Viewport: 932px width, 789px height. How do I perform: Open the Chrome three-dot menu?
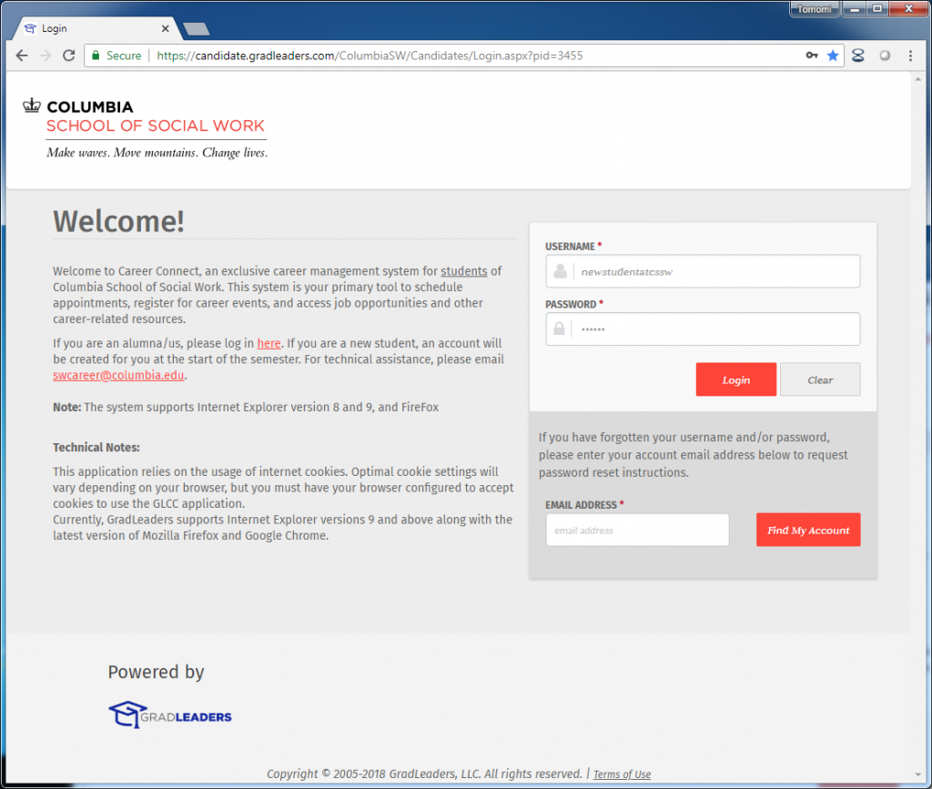[x=910, y=56]
